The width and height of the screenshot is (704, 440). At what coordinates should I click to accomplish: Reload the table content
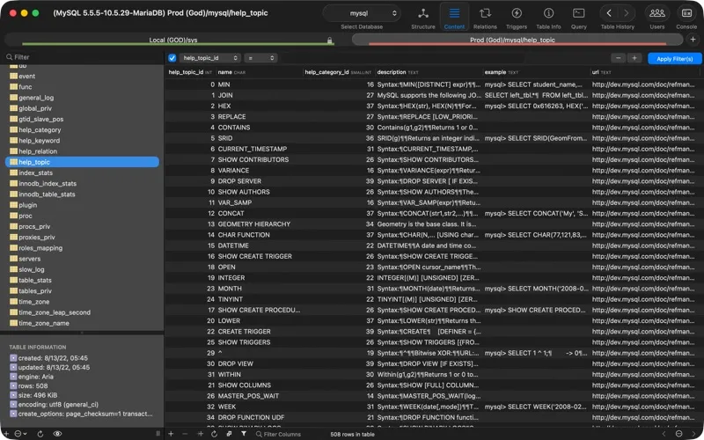click(214, 434)
